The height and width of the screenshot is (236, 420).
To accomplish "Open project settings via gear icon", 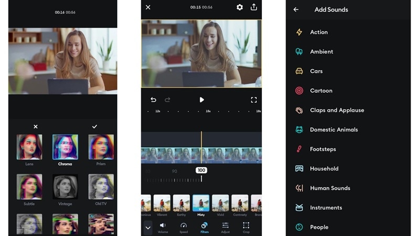I will [x=239, y=7].
